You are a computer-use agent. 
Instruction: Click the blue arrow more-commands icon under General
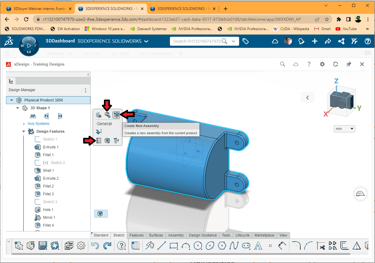click(x=99, y=131)
